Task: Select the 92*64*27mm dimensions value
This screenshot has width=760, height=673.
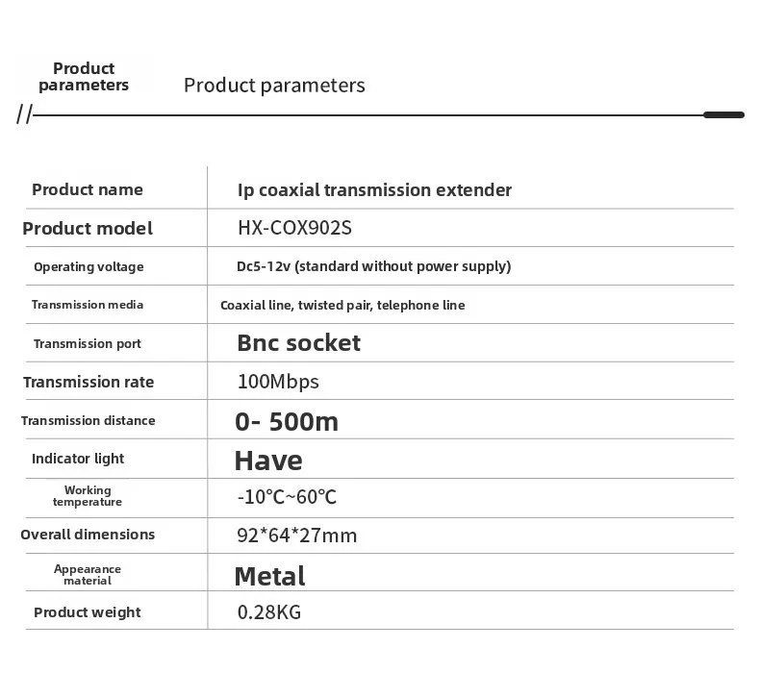Action: coord(297,536)
